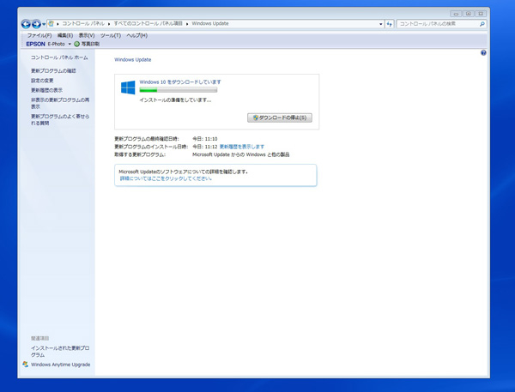515x392 pixels.
Task: Open the ツール(T) menu
Action: click(111, 35)
